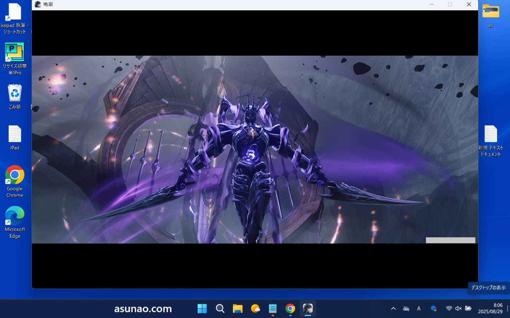510x318 pixels.
Task: Open the Windows Start menu
Action: 202,308
